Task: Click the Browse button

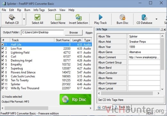Action: click(x=73, y=33)
